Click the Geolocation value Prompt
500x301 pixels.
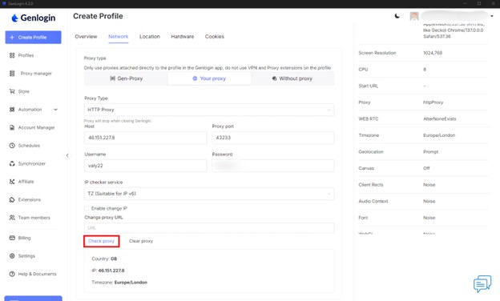[431, 152]
